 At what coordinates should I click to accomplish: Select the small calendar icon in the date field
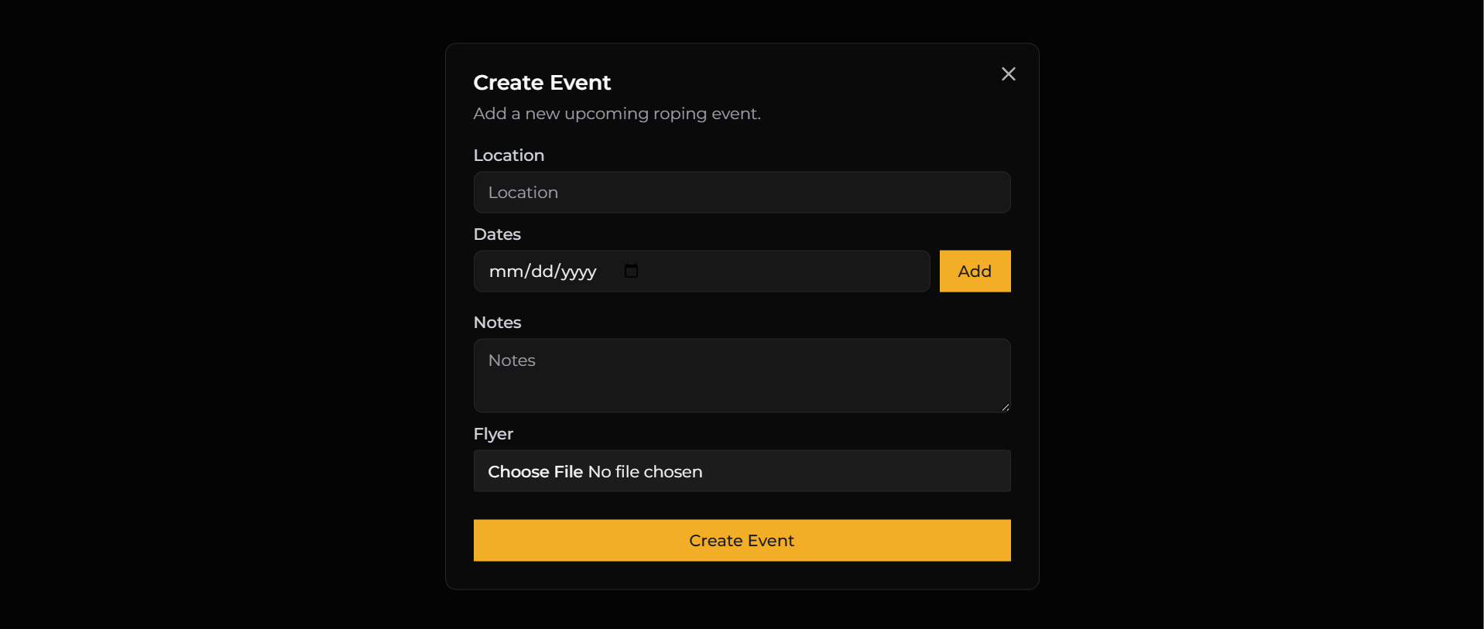631,271
